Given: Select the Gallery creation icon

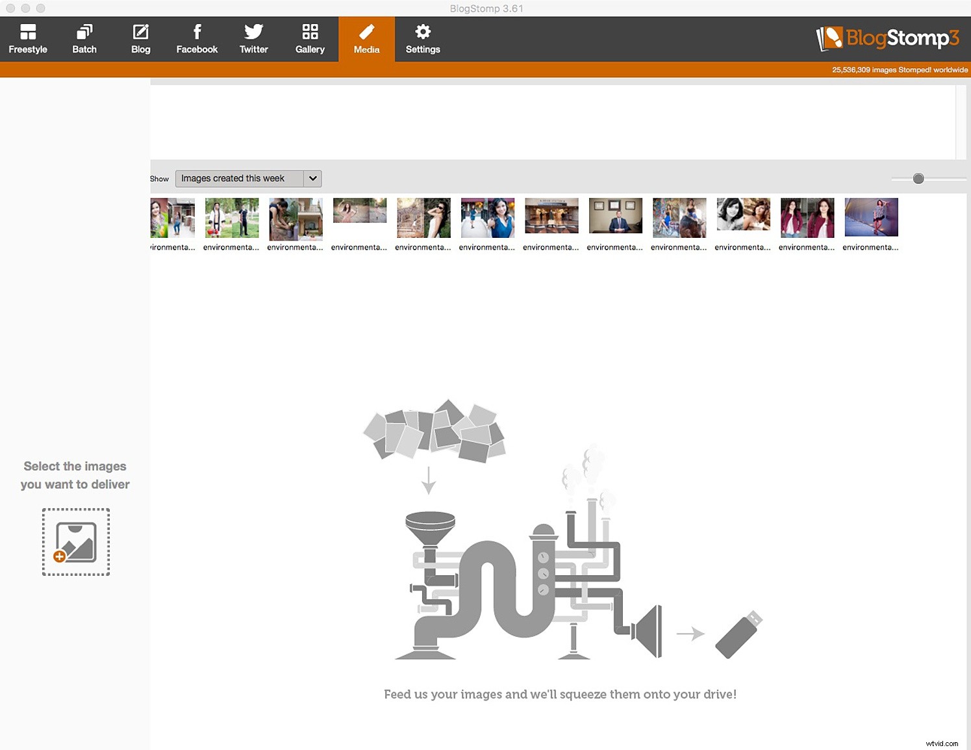Looking at the screenshot, I should tap(310, 38).
